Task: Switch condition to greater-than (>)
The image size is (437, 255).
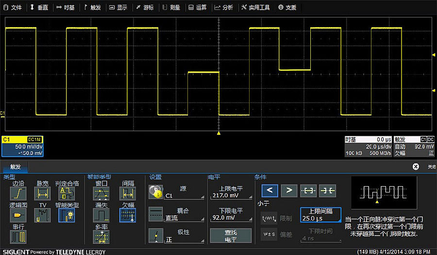Action: 289,191
